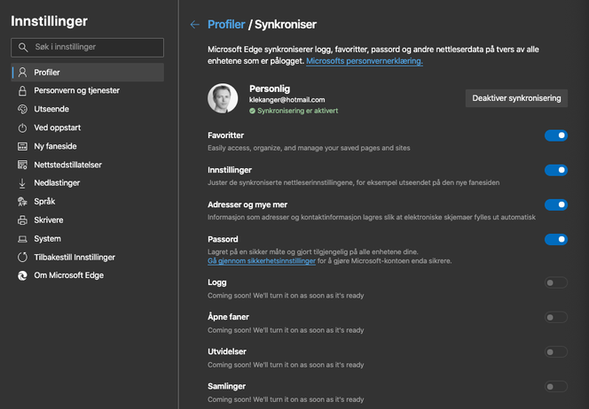
Task: Click the Edge logo icon in sidebar
Action: pyautogui.click(x=22, y=275)
